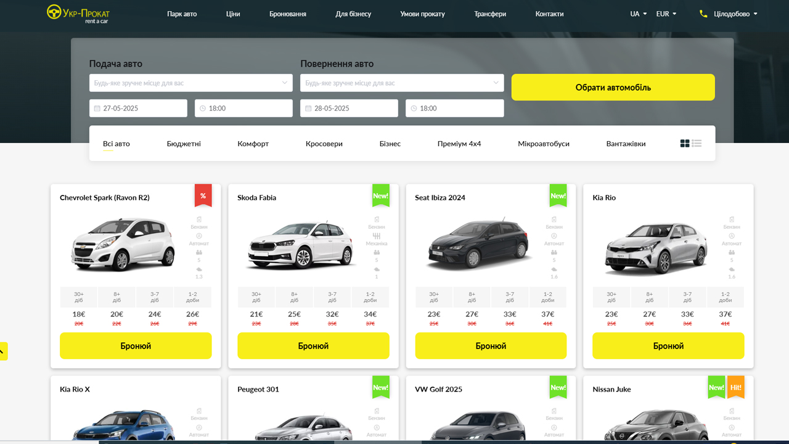Open the Повернення авто location dropdown
Viewport: 789px width, 444px height.
(x=402, y=83)
